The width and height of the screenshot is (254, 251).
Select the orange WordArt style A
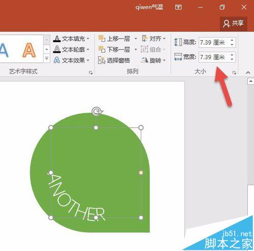[29, 50]
